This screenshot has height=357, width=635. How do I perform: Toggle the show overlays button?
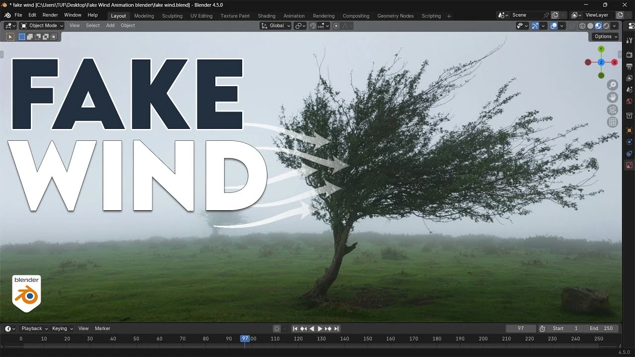[x=554, y=26]
